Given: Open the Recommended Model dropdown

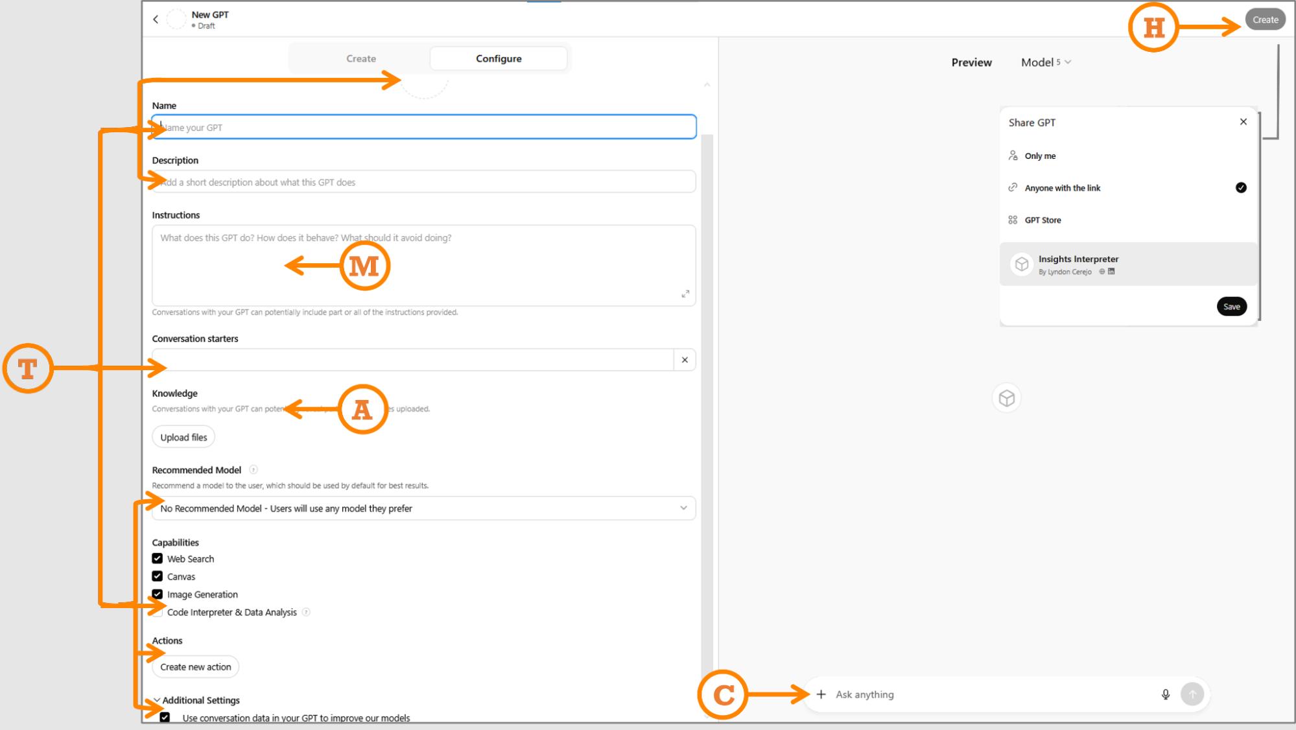Looking at the screenshot, I should point(423,508).
